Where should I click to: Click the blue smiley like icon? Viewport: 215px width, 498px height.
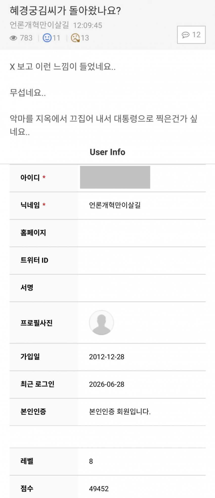[x=47, y=38]
